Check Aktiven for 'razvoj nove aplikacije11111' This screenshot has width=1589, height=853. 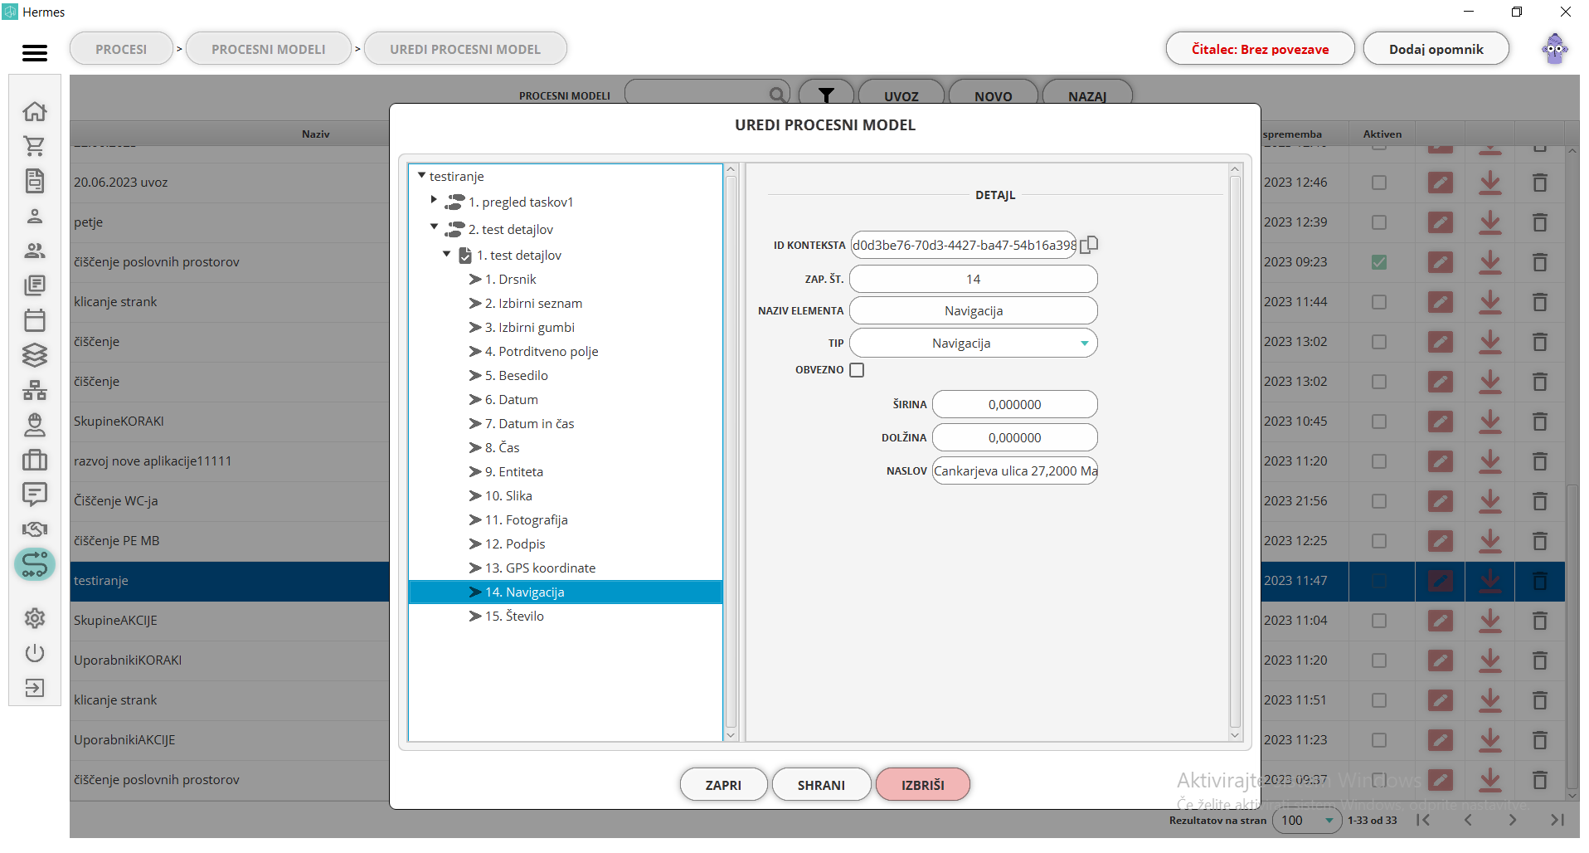click(x=1379, y=461)
